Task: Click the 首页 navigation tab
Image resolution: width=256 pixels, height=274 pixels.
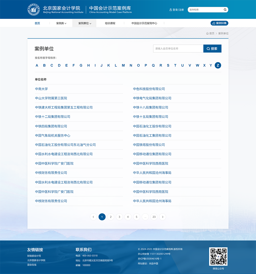Action: tap(37, 23)
